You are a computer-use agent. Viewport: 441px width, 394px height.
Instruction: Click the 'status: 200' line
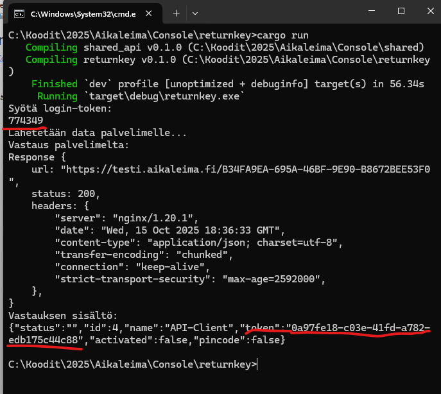(65, 193)
